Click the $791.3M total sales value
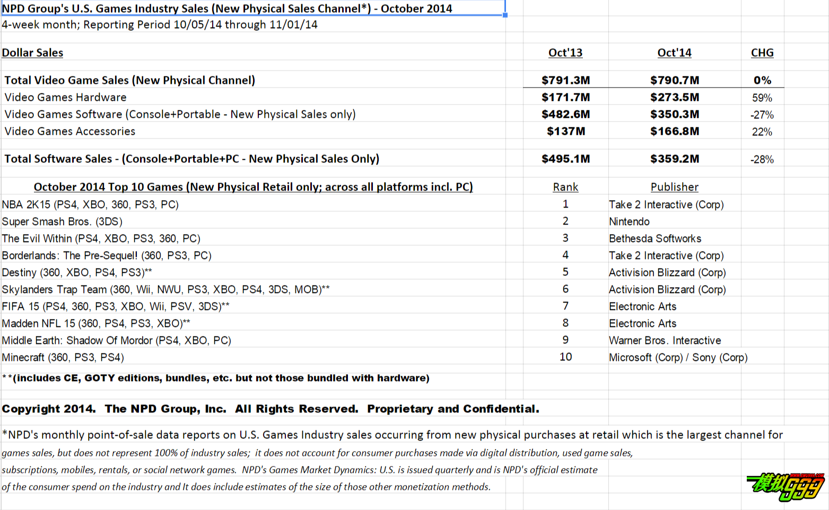This screenshot has height=510, width=829. point(565,80)
